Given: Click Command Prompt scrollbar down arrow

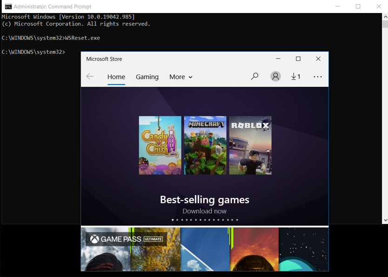Looking at the screenshot, I should point(385,220).
